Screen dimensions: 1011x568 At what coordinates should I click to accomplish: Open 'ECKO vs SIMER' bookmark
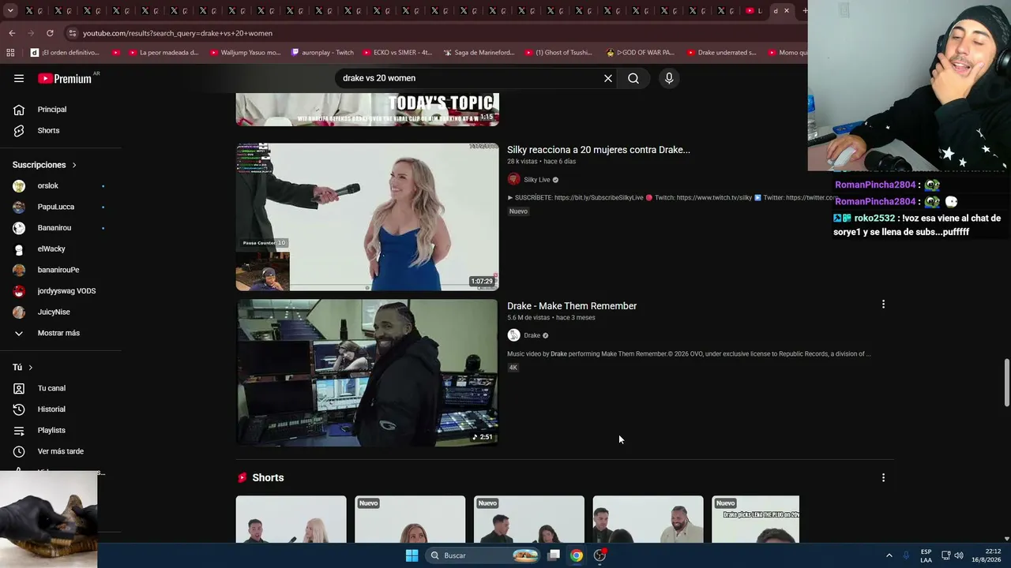(398, 53)
